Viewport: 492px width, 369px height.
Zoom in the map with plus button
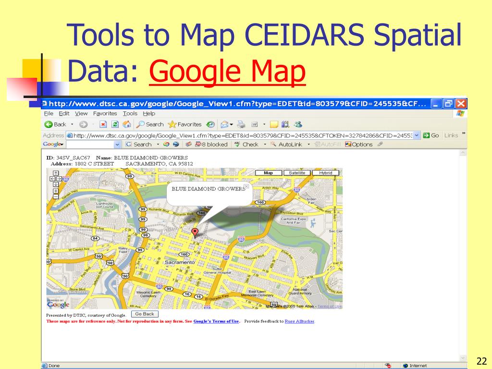click(x=56, y=191)
